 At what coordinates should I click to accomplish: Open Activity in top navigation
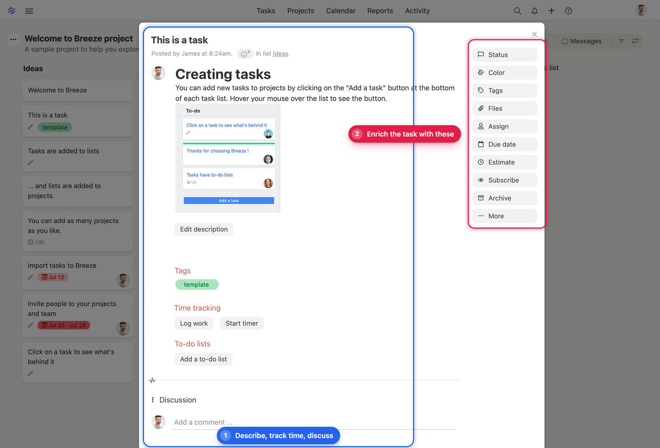417,11
